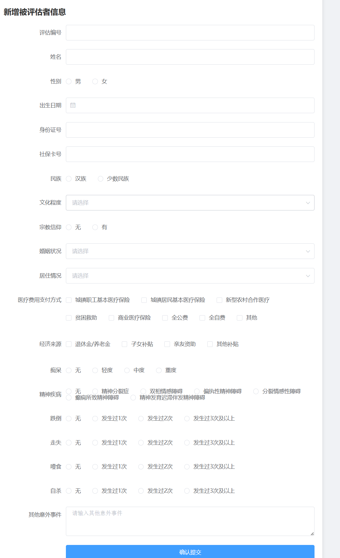340x558 pixels.
Task: Select 发生过3次及以上 for 噎食
Action: tap(187, 467)
